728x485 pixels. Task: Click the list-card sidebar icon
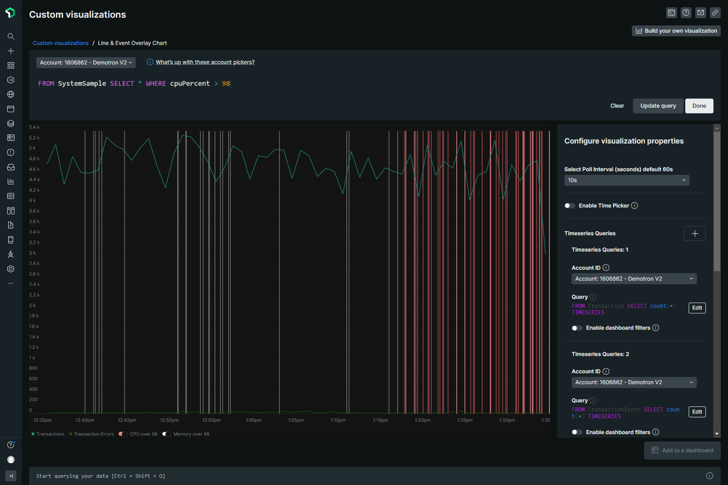tap(11, 196)
